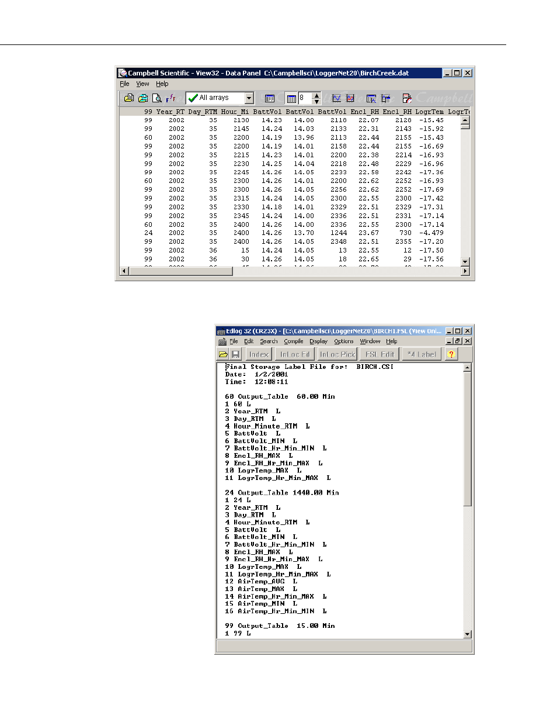The image size is (557, 722).
Task: Click the graph cursor icon in View32 toolbar
Action: [385, 98]
